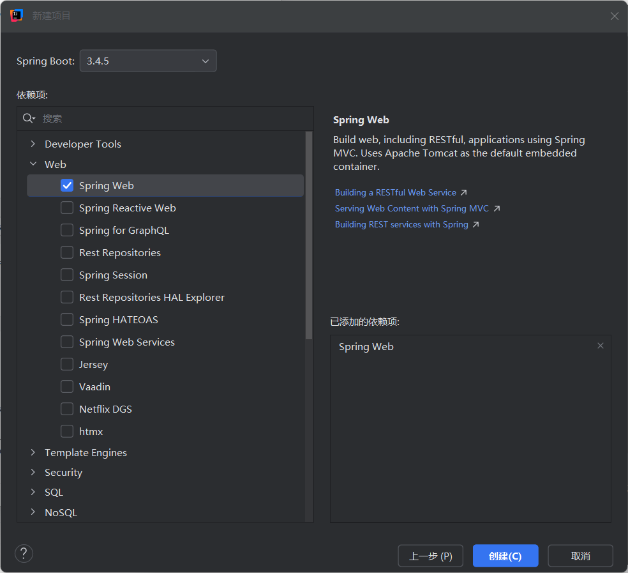This screenshot has height=573, width=628.
Task: Enable the Jersey dependency
Action: click(67, 364)
